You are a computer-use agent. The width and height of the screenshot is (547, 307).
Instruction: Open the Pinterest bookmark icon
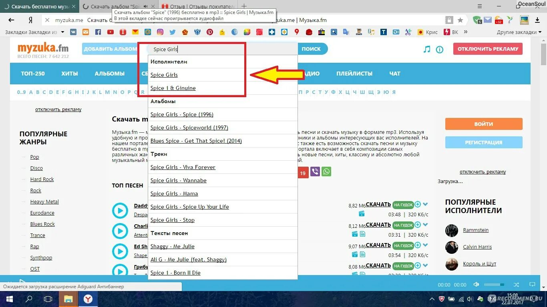210,32
